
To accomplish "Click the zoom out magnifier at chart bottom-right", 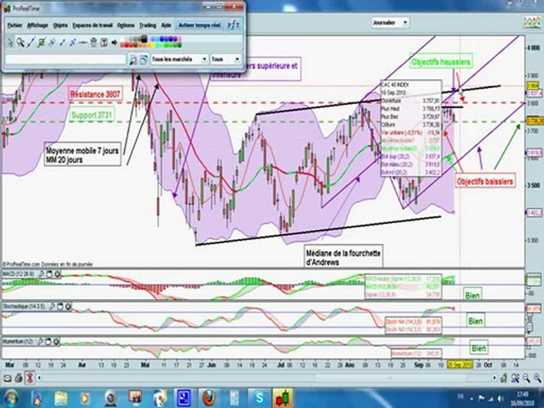I will [x=526, y=378].
